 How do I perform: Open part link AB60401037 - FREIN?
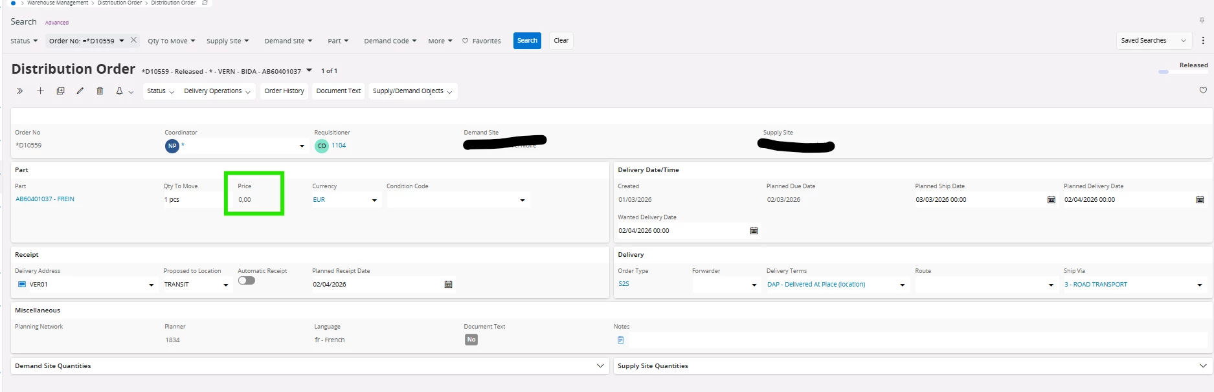[x=45, y=199]
